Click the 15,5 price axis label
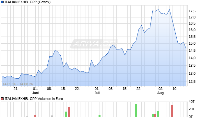Screen dimensions: 201x120 192,37
